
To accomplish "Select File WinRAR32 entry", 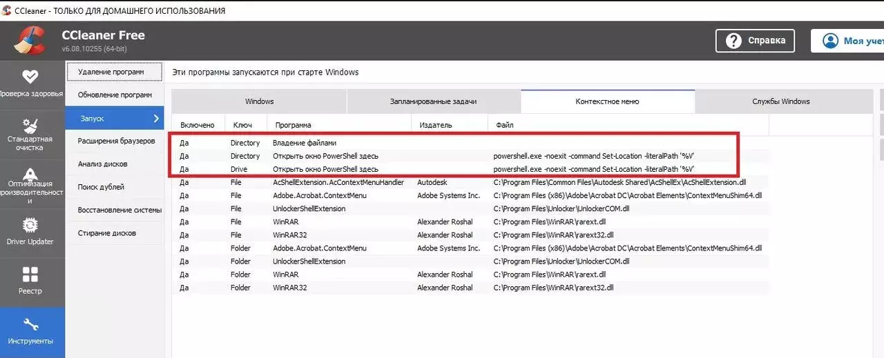I will (x=470, y=235).
